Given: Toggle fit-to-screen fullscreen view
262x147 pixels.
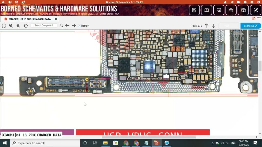Looking at the screenshot, I should click(4, 26).
